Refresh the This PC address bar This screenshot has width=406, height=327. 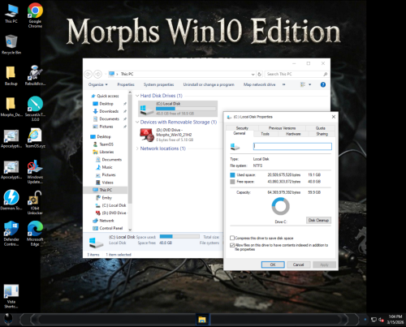259,74
